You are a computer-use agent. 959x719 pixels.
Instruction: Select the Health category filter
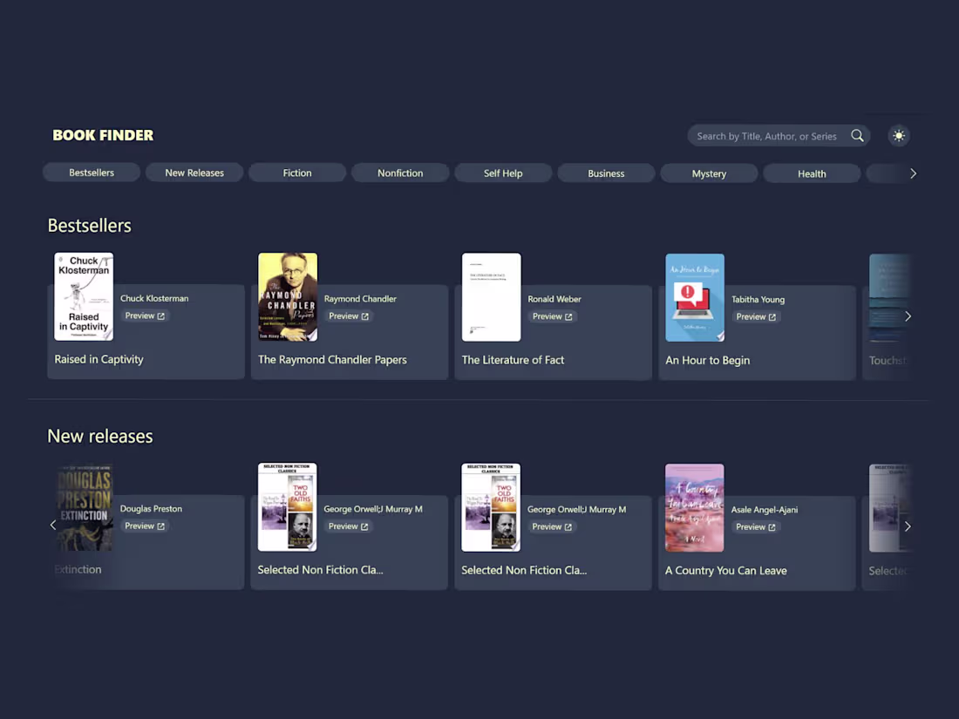812,173
